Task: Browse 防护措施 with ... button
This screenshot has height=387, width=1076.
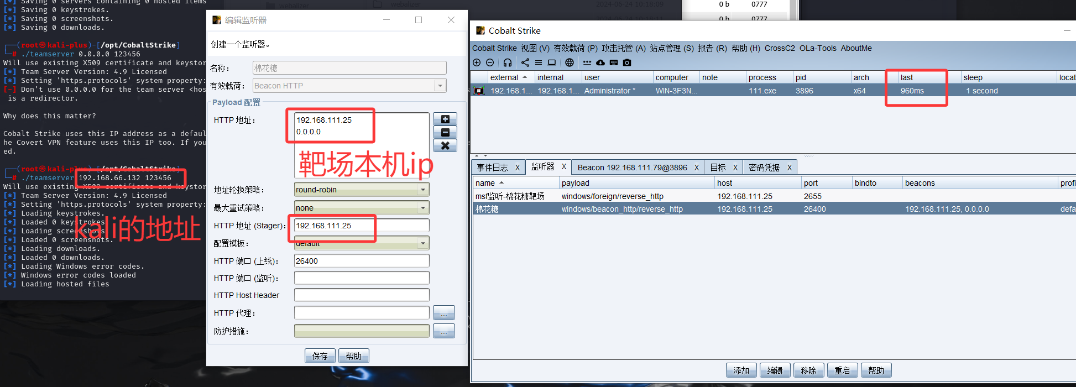Action: pyautogui.click(x=444, y=331)
